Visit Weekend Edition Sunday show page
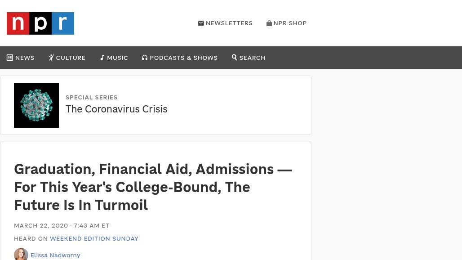This screenshot has height=260, width=462. (94, 239)
